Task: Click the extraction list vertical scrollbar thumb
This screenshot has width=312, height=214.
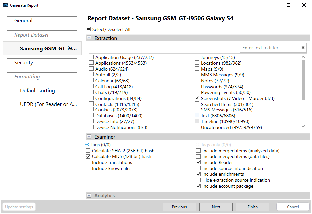Action: pos(303,80)
